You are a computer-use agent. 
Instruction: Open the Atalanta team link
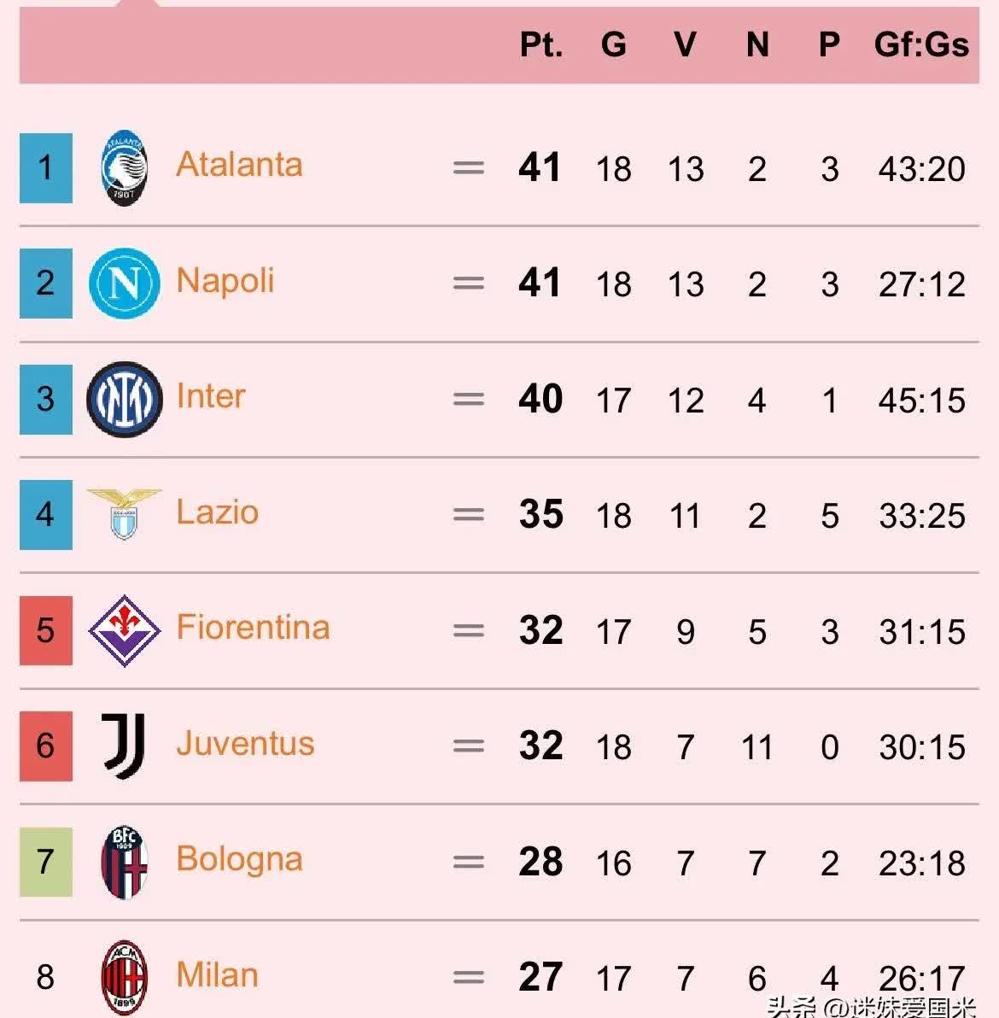pyautogui.click(x=239, y=165)
